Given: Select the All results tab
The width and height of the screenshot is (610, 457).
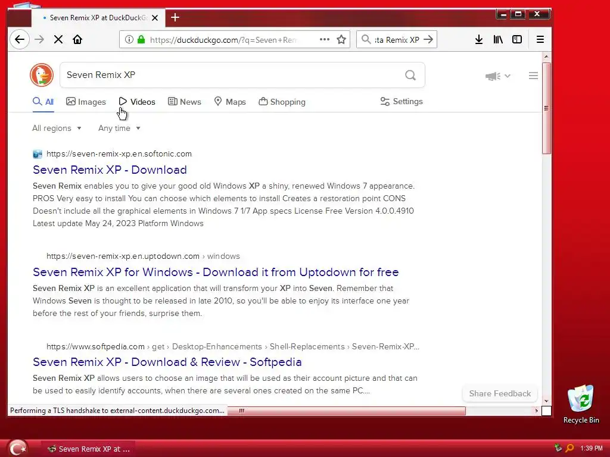Looking at the screenshot, I should [43, 102].
